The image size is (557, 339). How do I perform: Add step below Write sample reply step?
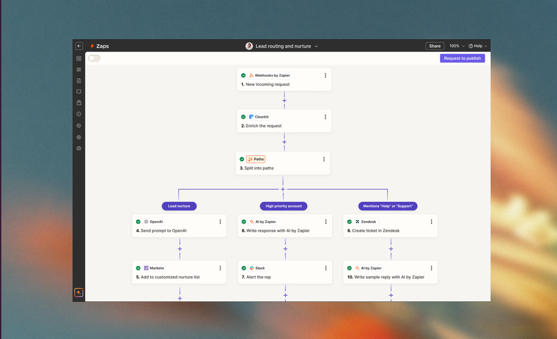(391, 295)
